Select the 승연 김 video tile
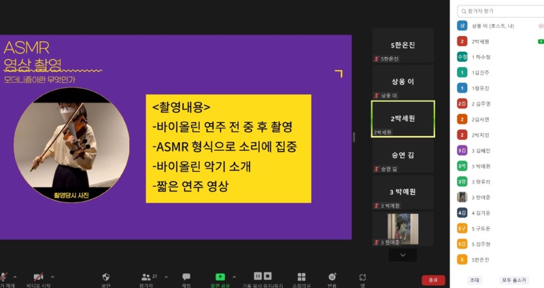The height and width of the screenshot is (288, 544). tap(403, 156)
